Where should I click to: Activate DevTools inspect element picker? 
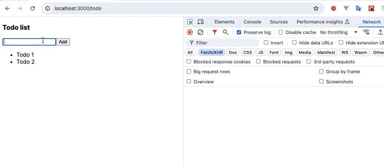click(190, 22)
